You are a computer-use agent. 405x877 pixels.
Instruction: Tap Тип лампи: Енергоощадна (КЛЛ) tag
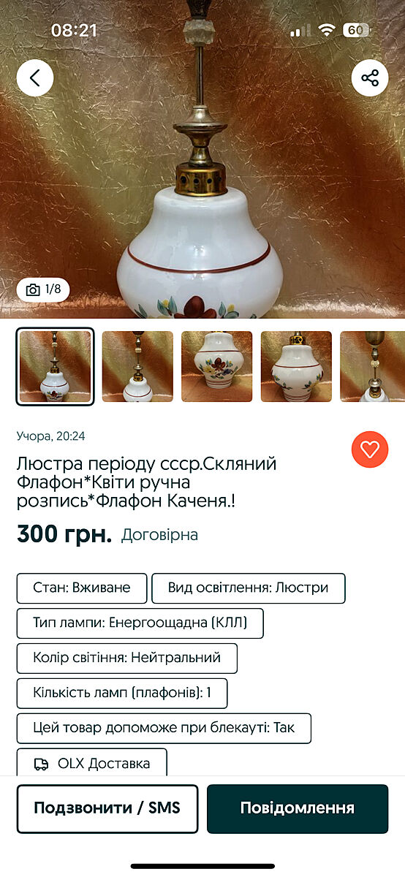tap(140, 623)
